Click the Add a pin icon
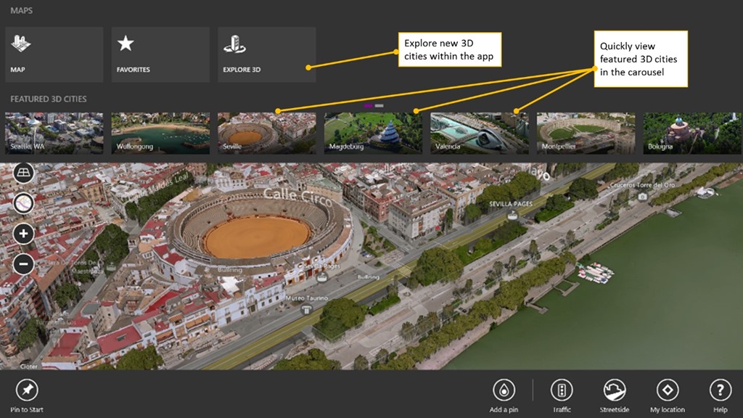743x418 pixels. tap(504, 390)
